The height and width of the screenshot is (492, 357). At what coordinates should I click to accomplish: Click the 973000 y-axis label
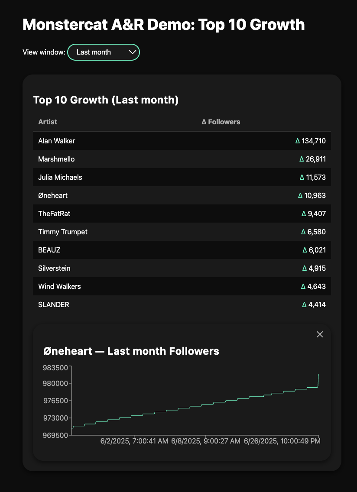coord(55,418)
